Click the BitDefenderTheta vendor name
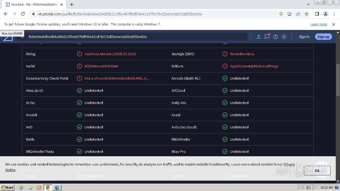 pyautogui.click(x=40, y=151)
